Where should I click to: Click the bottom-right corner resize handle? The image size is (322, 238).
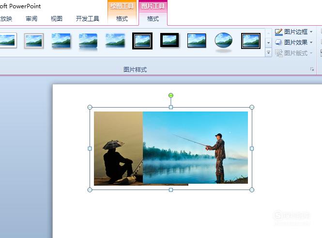[252, 190]
